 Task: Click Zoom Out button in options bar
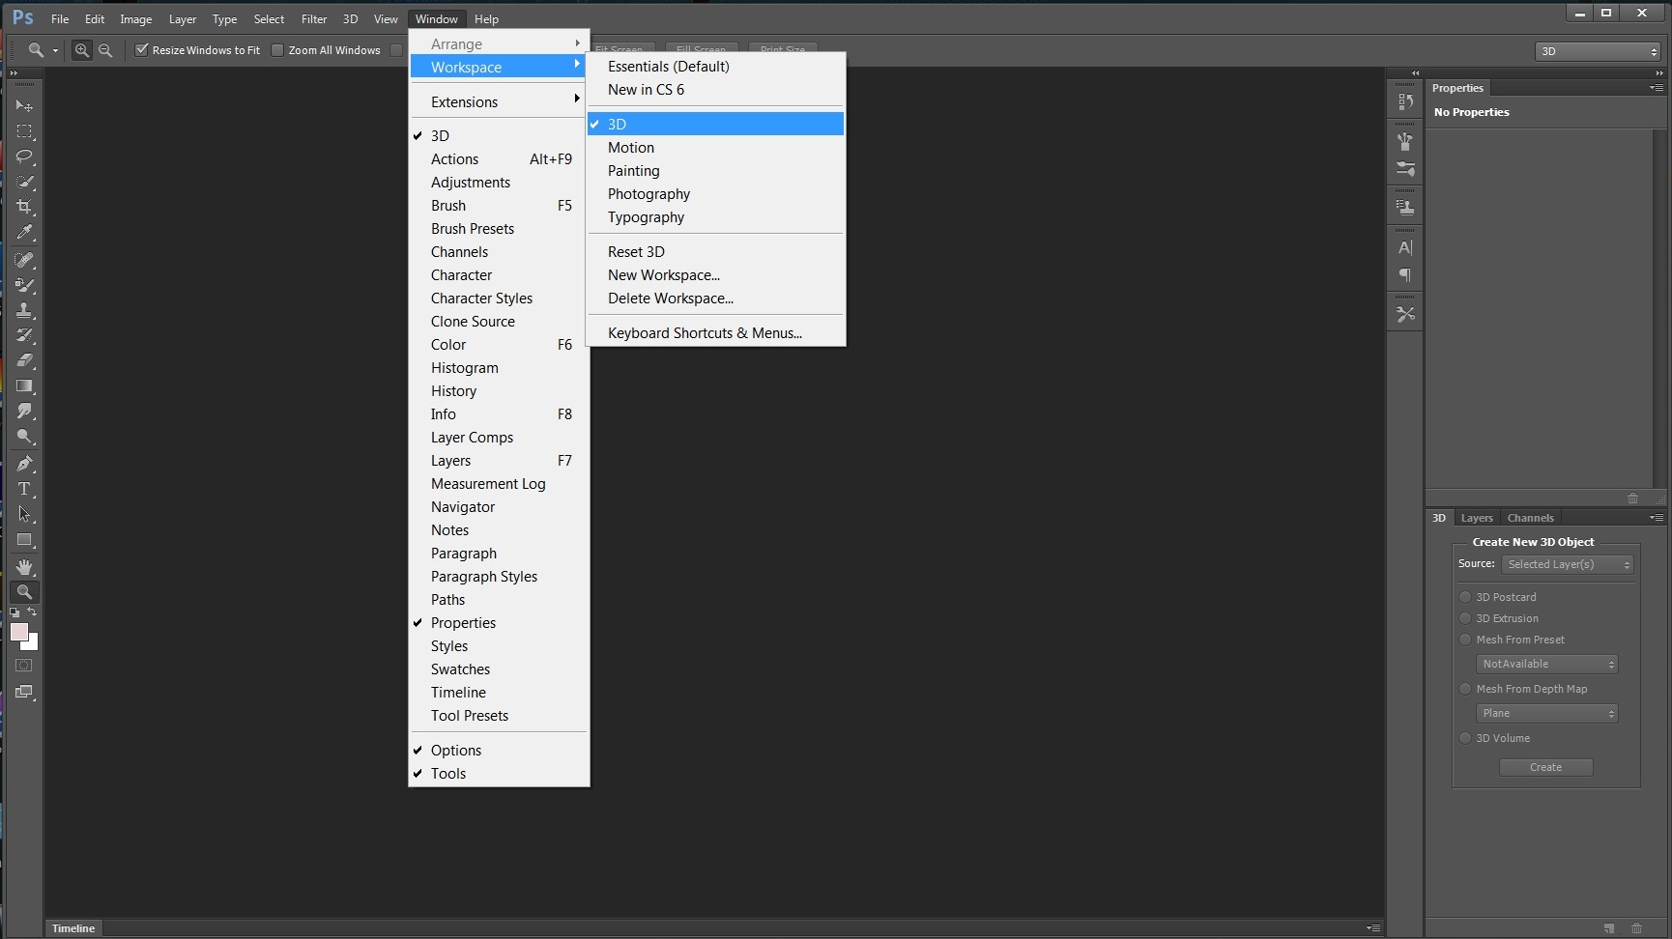point(105,50)
